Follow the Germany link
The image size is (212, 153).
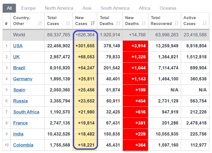(x=23, y=79)
